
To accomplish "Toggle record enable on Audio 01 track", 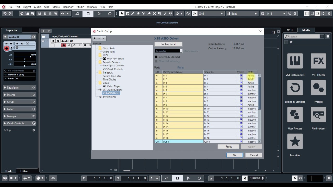I will pos(63,45).
